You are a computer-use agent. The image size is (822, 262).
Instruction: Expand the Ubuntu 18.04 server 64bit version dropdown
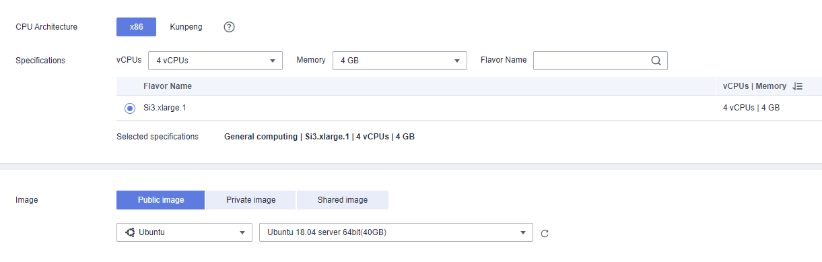(396, 232)
